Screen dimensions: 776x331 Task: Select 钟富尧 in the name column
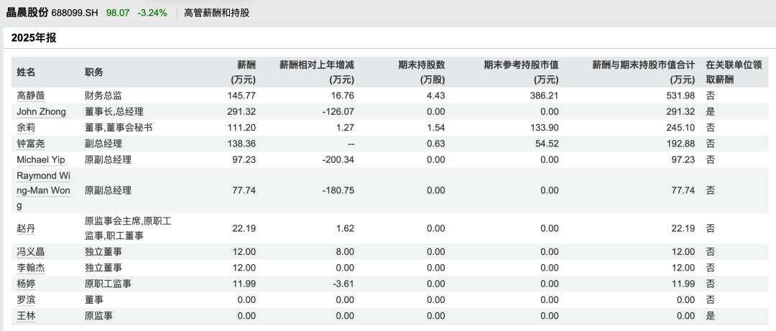(x=31, y=144)
